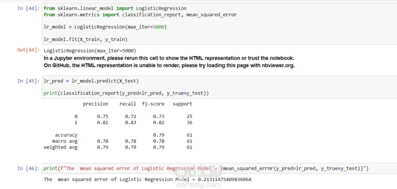Click the print(classification_report) code line

click(x=126, y=93)
